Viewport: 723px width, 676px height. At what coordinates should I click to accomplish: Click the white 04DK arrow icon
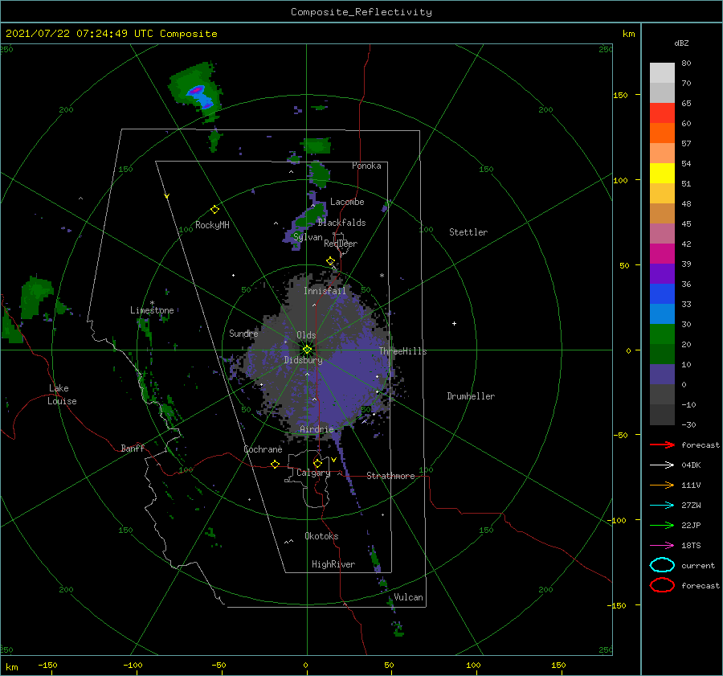(662, 465)
